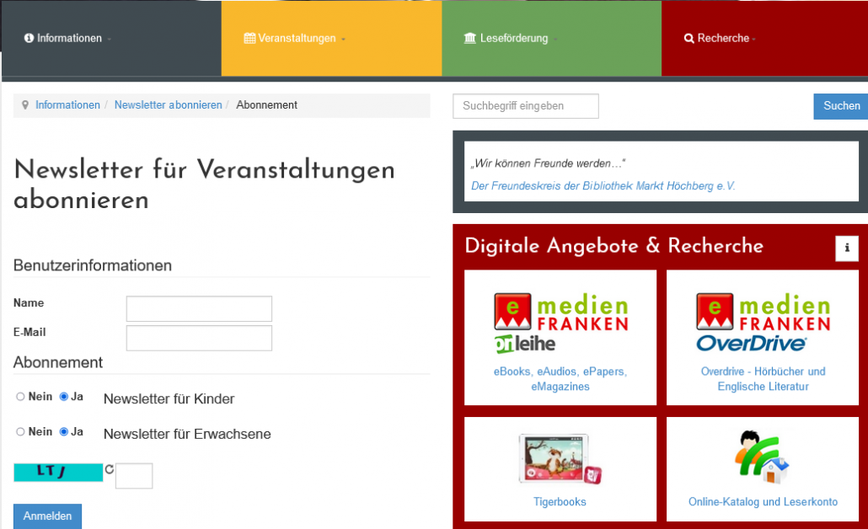
Task: Expand the Veranstaltungen dropdown menu
Action: [296, 39]
